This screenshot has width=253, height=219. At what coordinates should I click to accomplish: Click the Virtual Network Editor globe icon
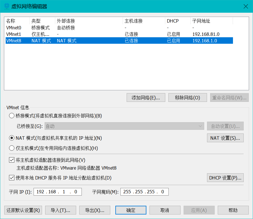coord(7,6)
